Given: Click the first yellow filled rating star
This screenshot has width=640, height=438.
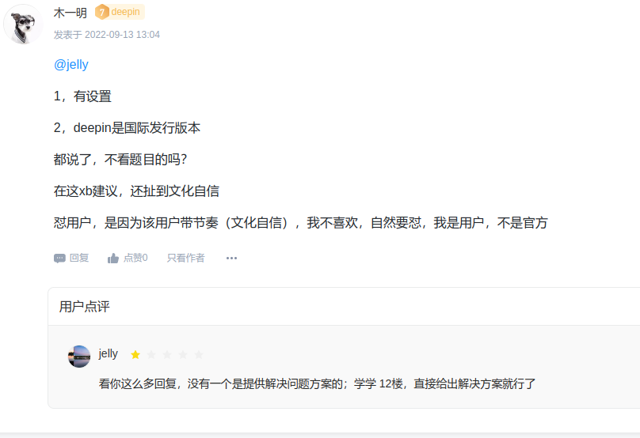Looking at the screenshot, I should click(x=135, y=354).
